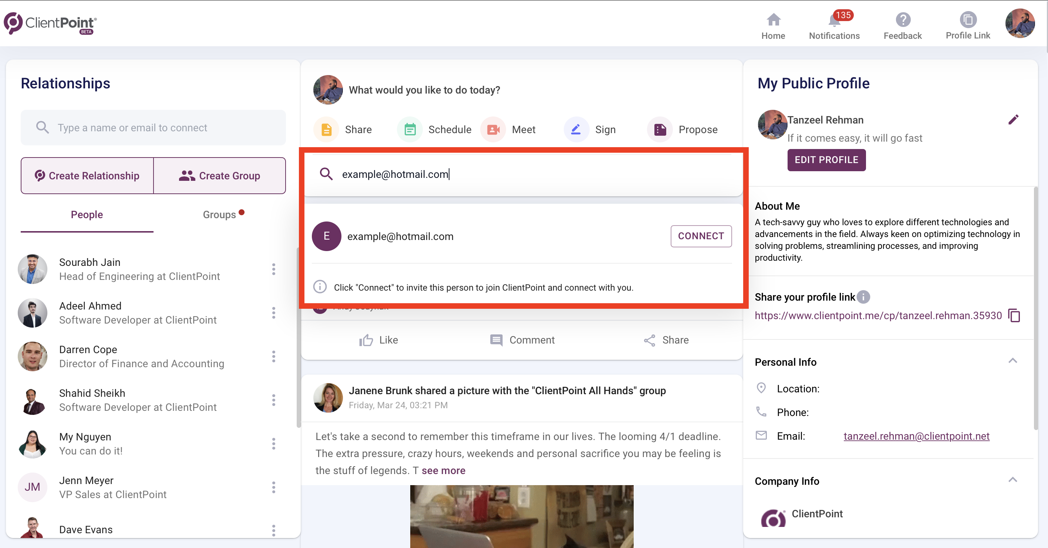Open Shahid Sheikh's profile photo
Viewport: 1048px width, 548px height.
pyautogui.click(x=33, y=400)
